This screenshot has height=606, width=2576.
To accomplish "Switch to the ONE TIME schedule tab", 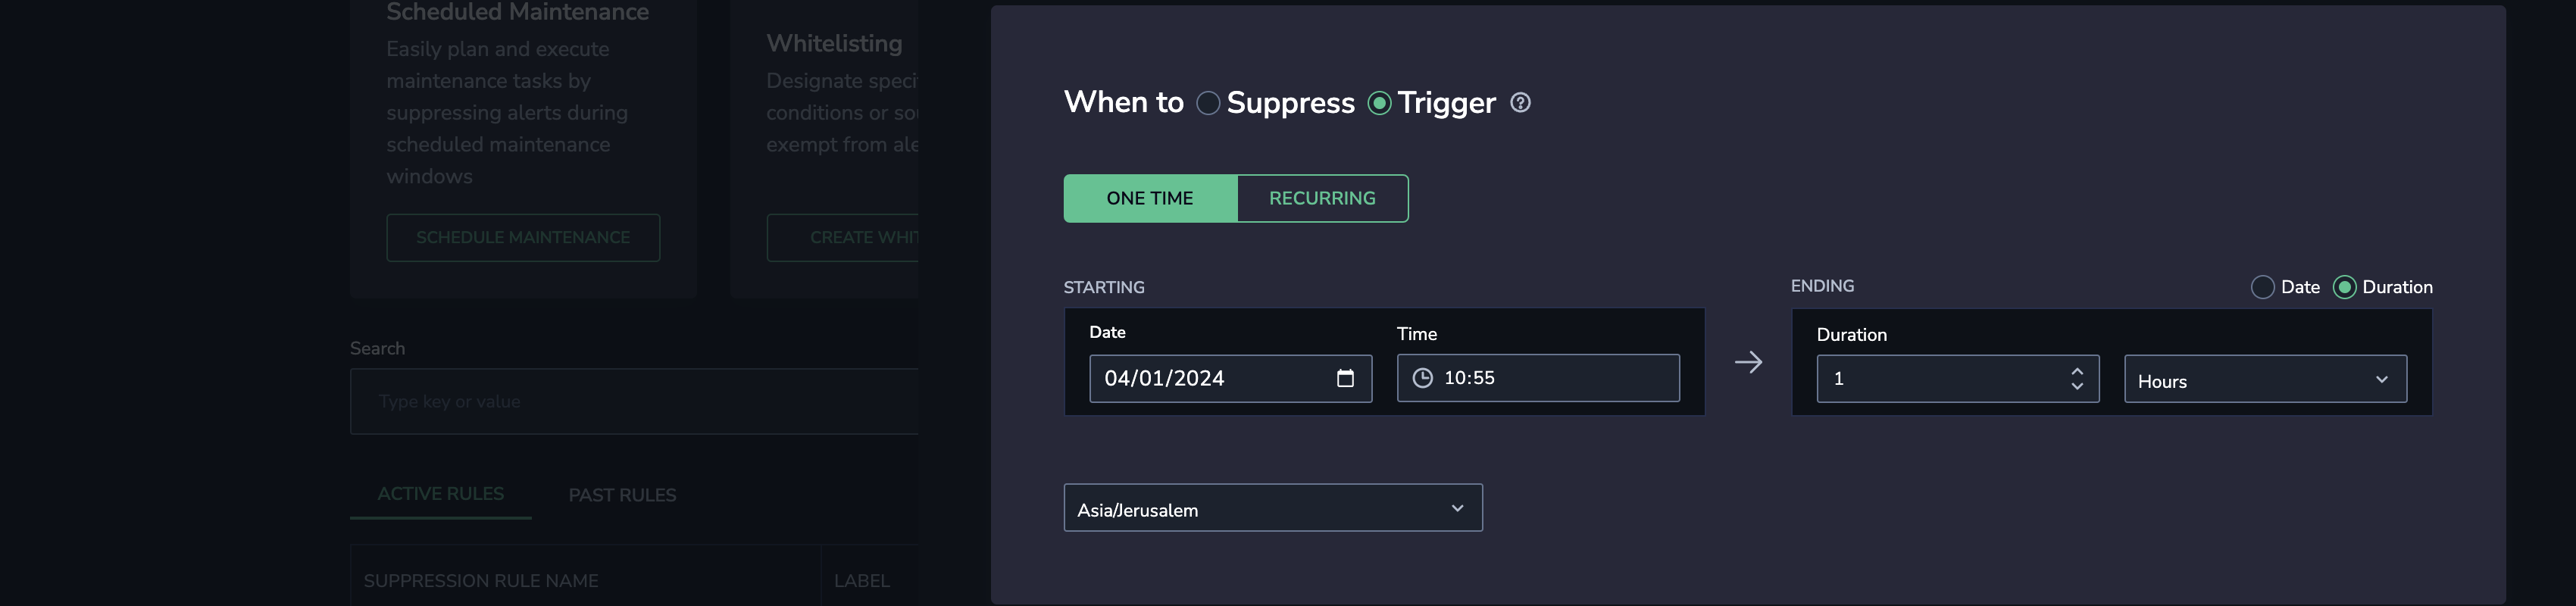I will (1150, 198).
